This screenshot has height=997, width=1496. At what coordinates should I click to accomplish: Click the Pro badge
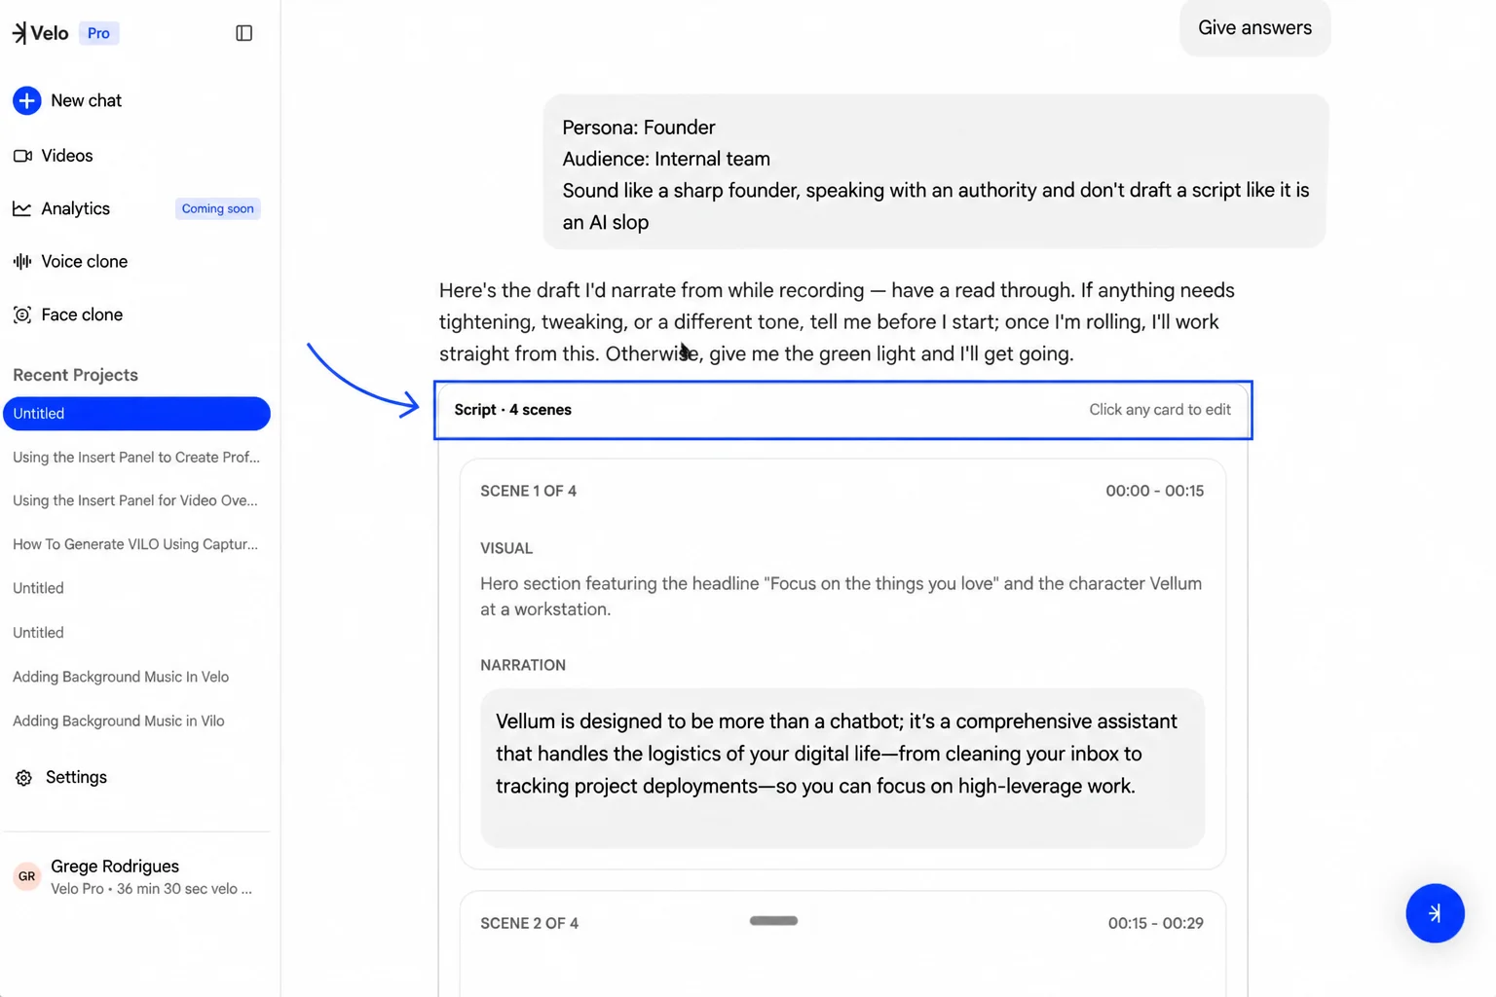(98, 33)
